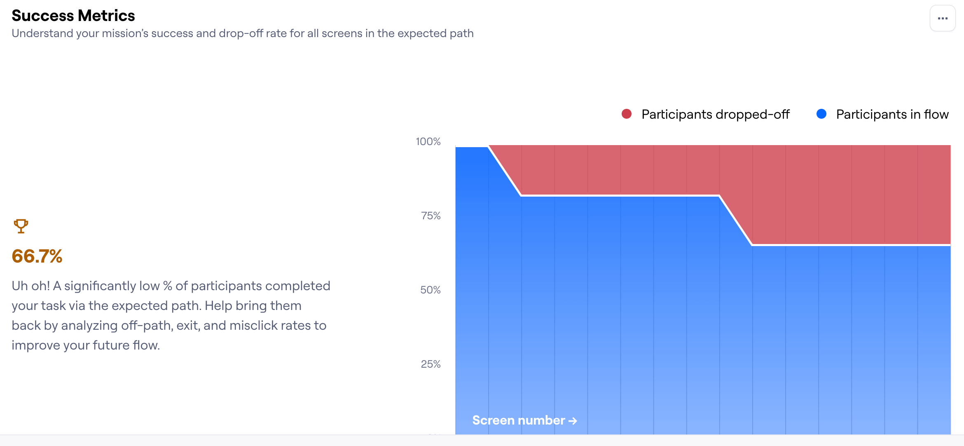Click the subtitle about mission's success
Image resolution: width=964 pixels, height=446 pixels.
(243, 33)
